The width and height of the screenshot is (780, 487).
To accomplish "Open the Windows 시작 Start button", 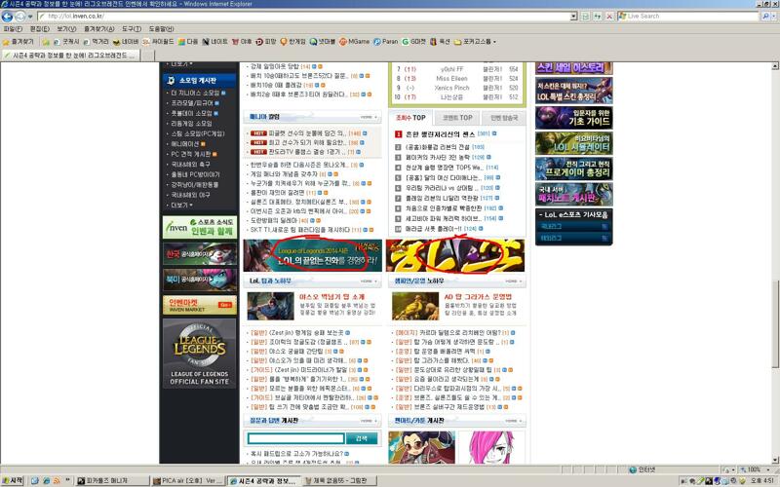I will [x=13, y=480].
